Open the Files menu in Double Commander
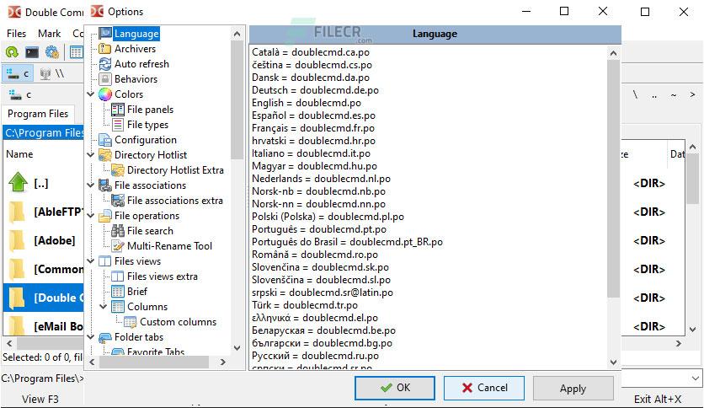Image resolution: width=704 pixels, height=408 pixels. tap(16, 34)
